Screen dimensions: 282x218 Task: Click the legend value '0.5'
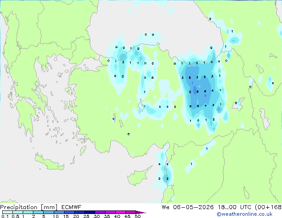coord(16,216)
